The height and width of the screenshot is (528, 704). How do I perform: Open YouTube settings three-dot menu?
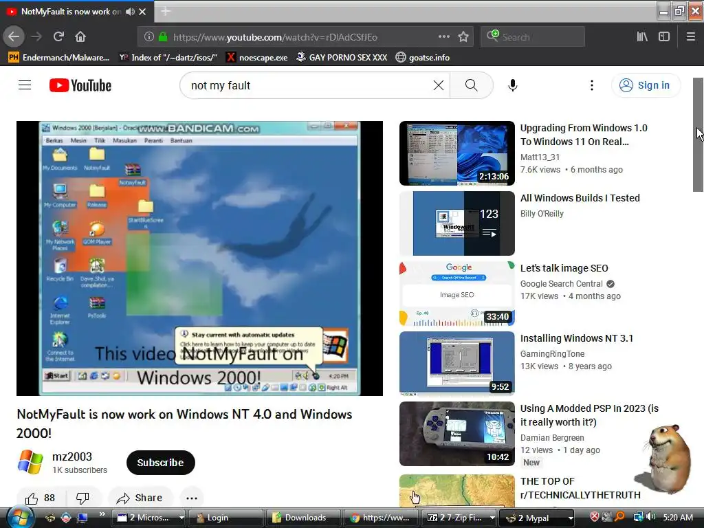[x=592, y=85]
